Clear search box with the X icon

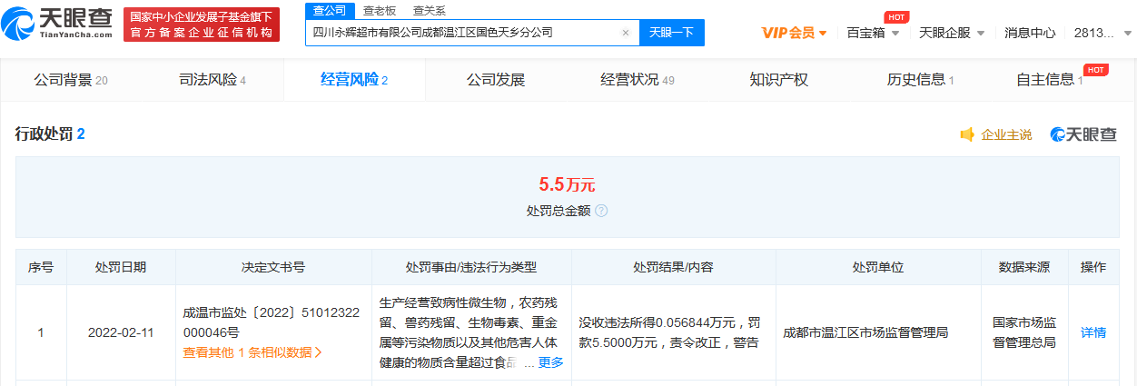(x=625, y=33)
